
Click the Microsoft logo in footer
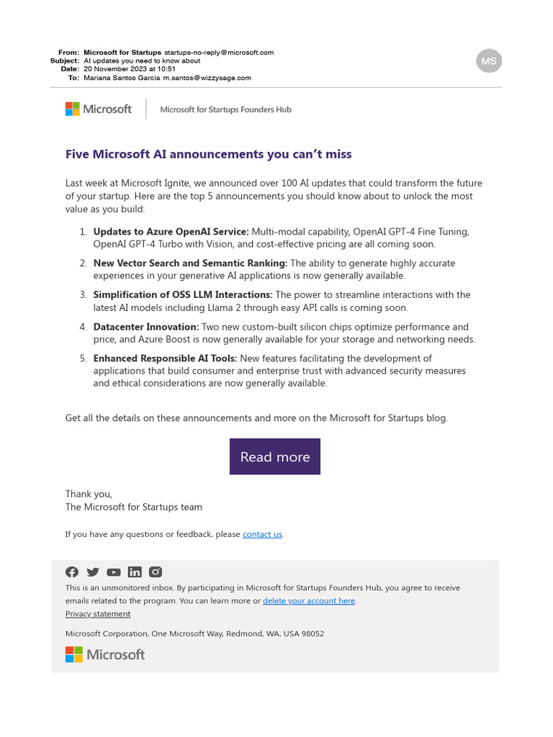click(x=105, y=654)
